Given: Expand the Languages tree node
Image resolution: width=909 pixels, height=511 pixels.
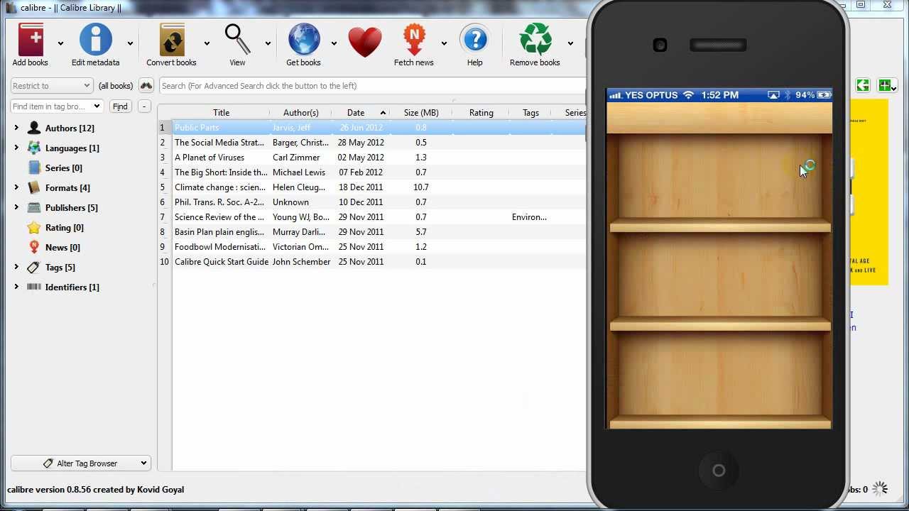Looking at the screenshot, I should pos(16,148).
